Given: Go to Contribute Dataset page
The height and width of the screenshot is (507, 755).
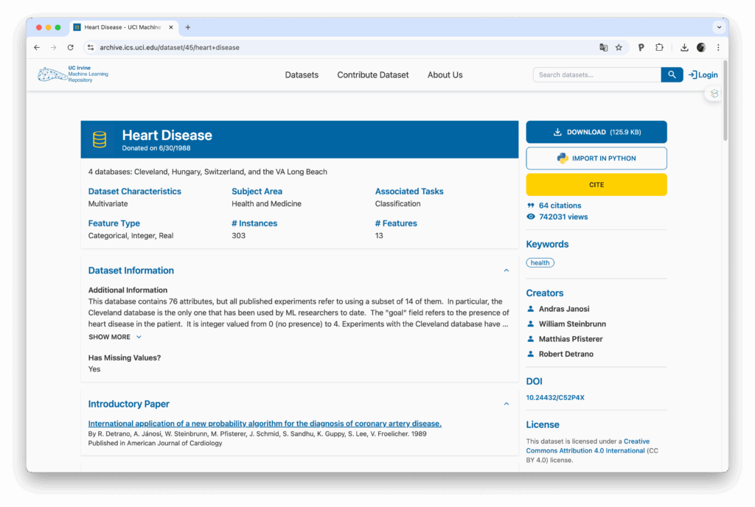Looking at the screenshot, I should (x=372, y=74).
